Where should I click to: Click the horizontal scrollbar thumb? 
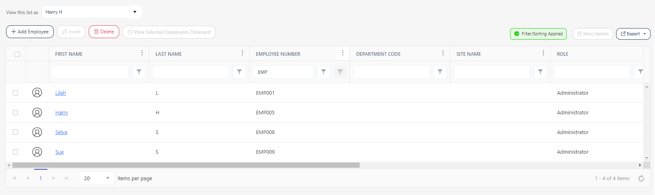(186, 165)
